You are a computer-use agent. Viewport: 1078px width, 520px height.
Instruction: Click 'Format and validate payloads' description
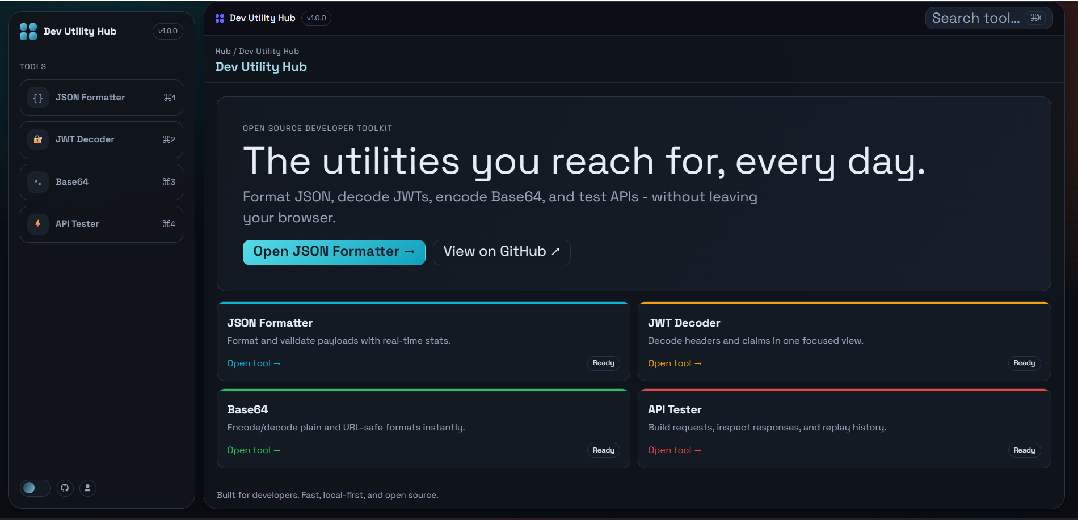pos(339,341)
